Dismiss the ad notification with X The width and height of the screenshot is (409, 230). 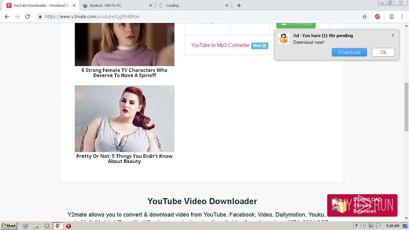393,35
